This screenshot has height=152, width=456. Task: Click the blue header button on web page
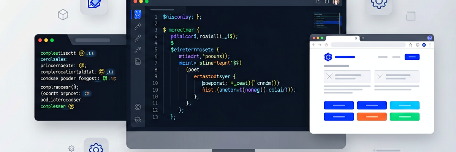(x=412, y=57)
